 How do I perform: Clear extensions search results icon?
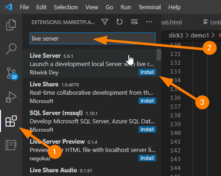[x=134, y=22]
